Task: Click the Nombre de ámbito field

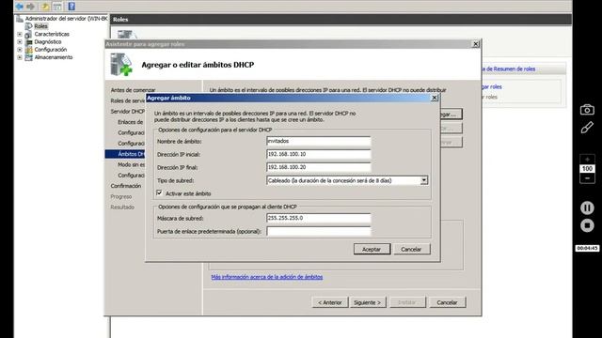Action: pyautogui.click(x=319, y=141)
